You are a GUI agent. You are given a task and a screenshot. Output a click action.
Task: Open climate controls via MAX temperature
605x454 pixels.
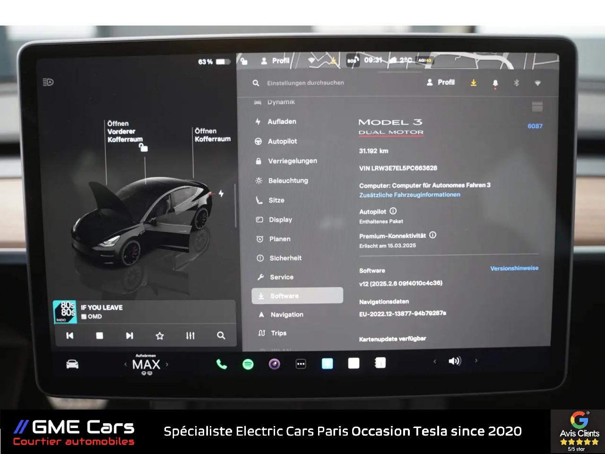pos(146,364)
